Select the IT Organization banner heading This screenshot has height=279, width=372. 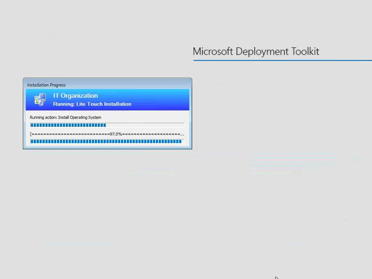[x=76, y=96]
